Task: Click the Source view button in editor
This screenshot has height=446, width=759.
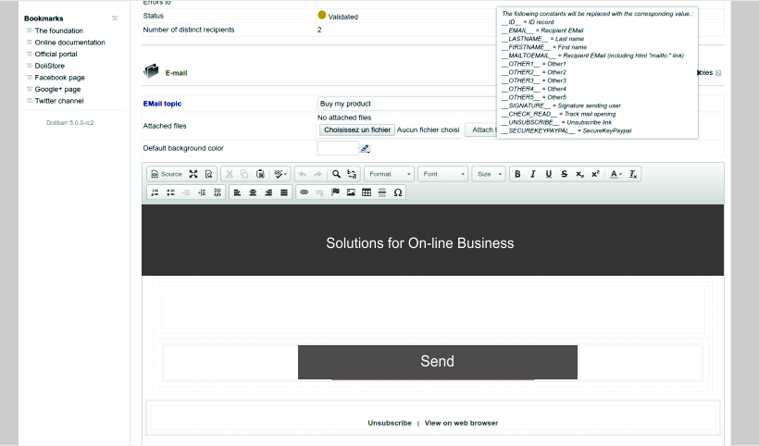Action: click(167, 174)
